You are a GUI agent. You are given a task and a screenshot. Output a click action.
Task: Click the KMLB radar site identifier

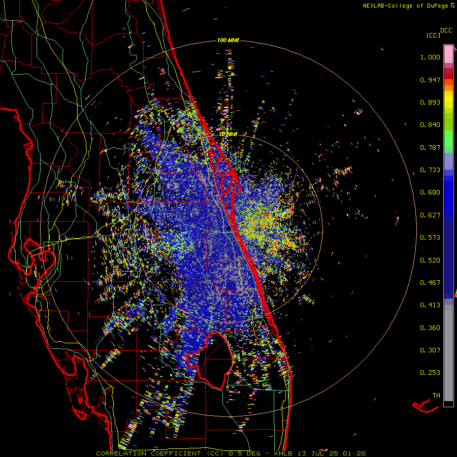284,453
